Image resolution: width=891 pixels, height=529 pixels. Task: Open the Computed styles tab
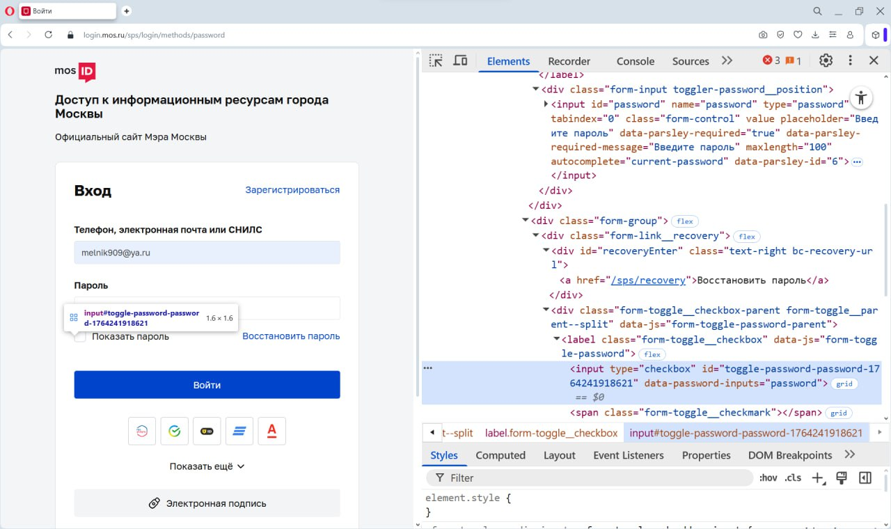click(x=500, y=455)
